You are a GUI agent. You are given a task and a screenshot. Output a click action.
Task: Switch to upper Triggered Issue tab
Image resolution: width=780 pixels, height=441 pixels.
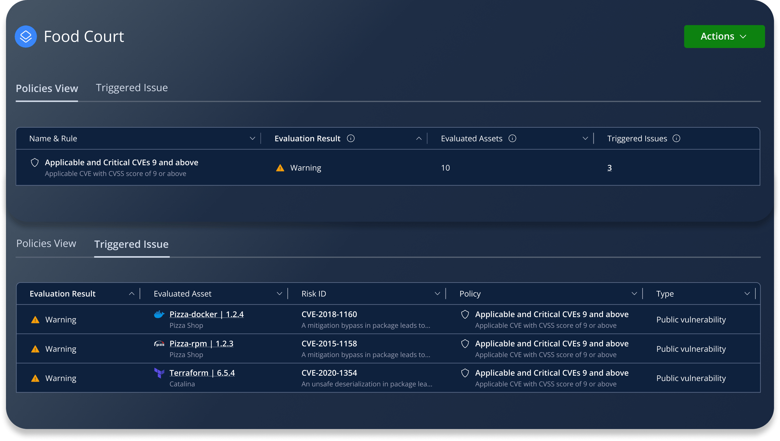coord(132,87)
